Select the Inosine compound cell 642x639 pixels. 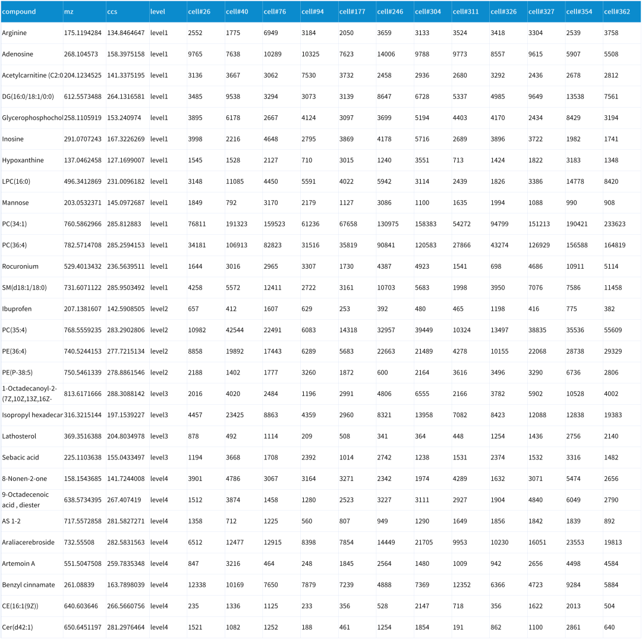click(32, 139)
